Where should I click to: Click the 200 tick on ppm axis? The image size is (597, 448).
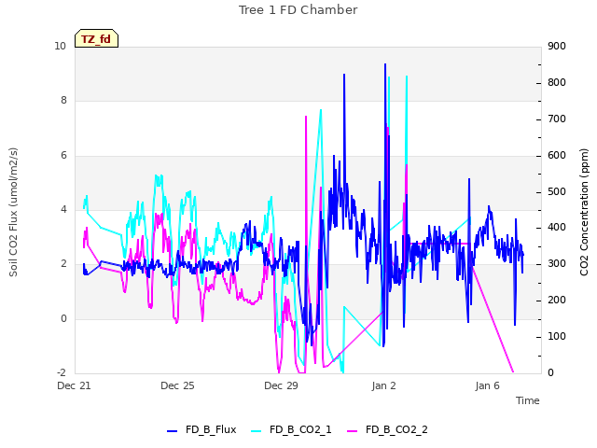[557, 301]
